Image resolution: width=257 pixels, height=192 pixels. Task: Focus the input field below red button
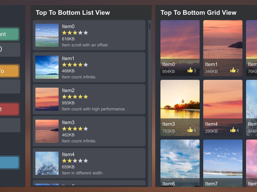coord(10,125)
